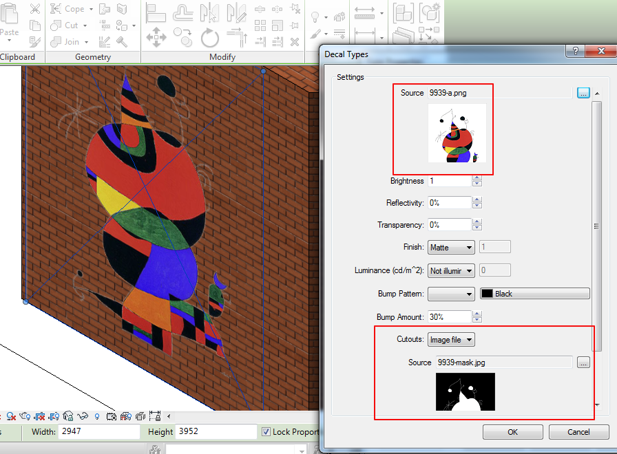Activate the Move tool (four arrows)

pos(156,37)
